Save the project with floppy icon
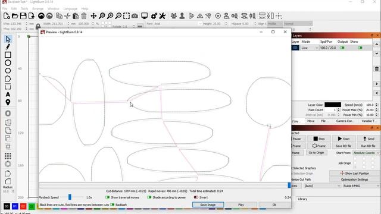This screenshot has height=214, width=381. 23,16
